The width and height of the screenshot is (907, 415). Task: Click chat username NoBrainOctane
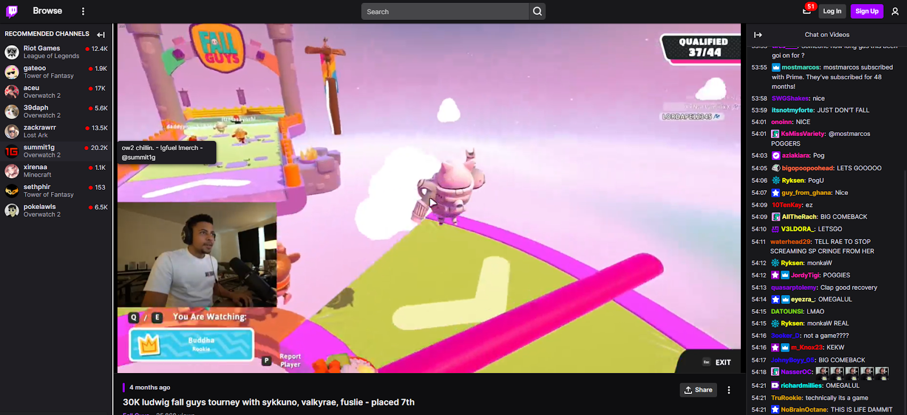[x=804, y=410]
